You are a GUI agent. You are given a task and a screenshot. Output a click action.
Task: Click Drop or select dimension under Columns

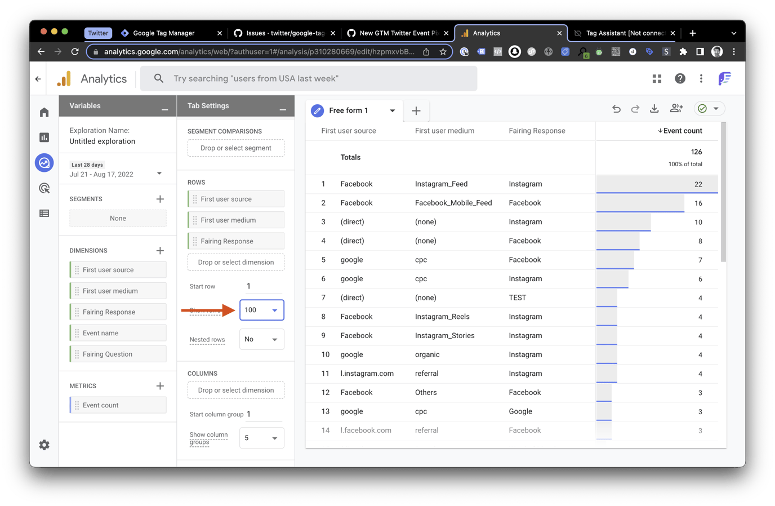pos(236,390)
